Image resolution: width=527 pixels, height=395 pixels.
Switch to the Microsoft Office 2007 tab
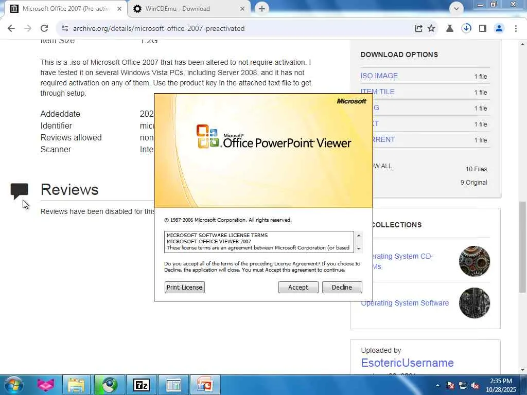pyautogui.click(x=65, y=9)
